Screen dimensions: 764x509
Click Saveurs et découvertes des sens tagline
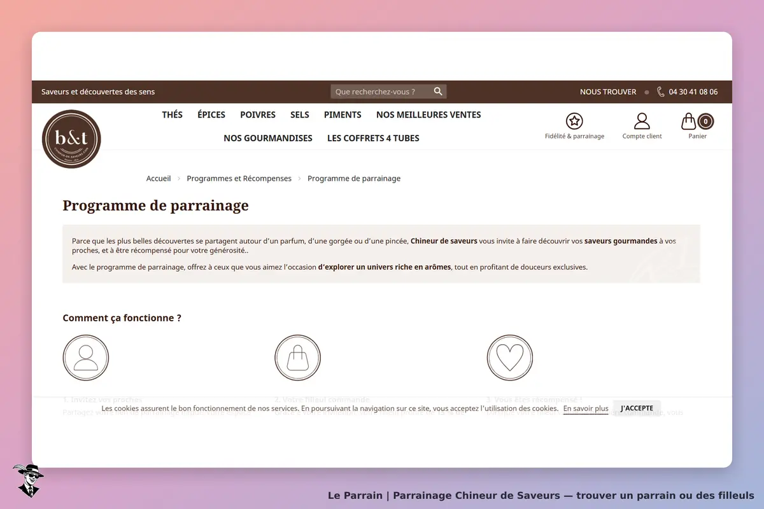point(98,92)
